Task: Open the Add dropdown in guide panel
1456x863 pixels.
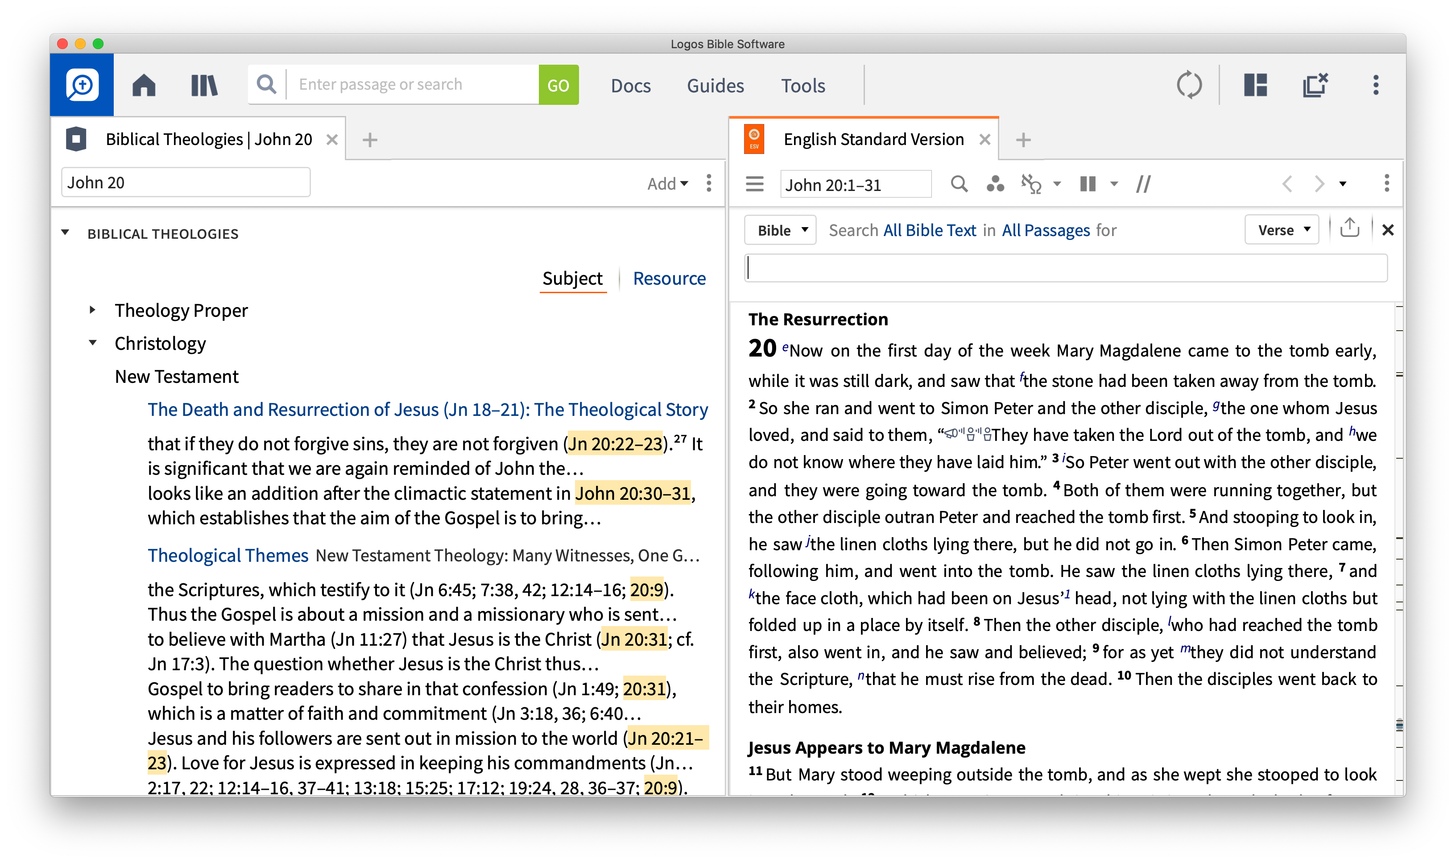Action: point(667,184)
